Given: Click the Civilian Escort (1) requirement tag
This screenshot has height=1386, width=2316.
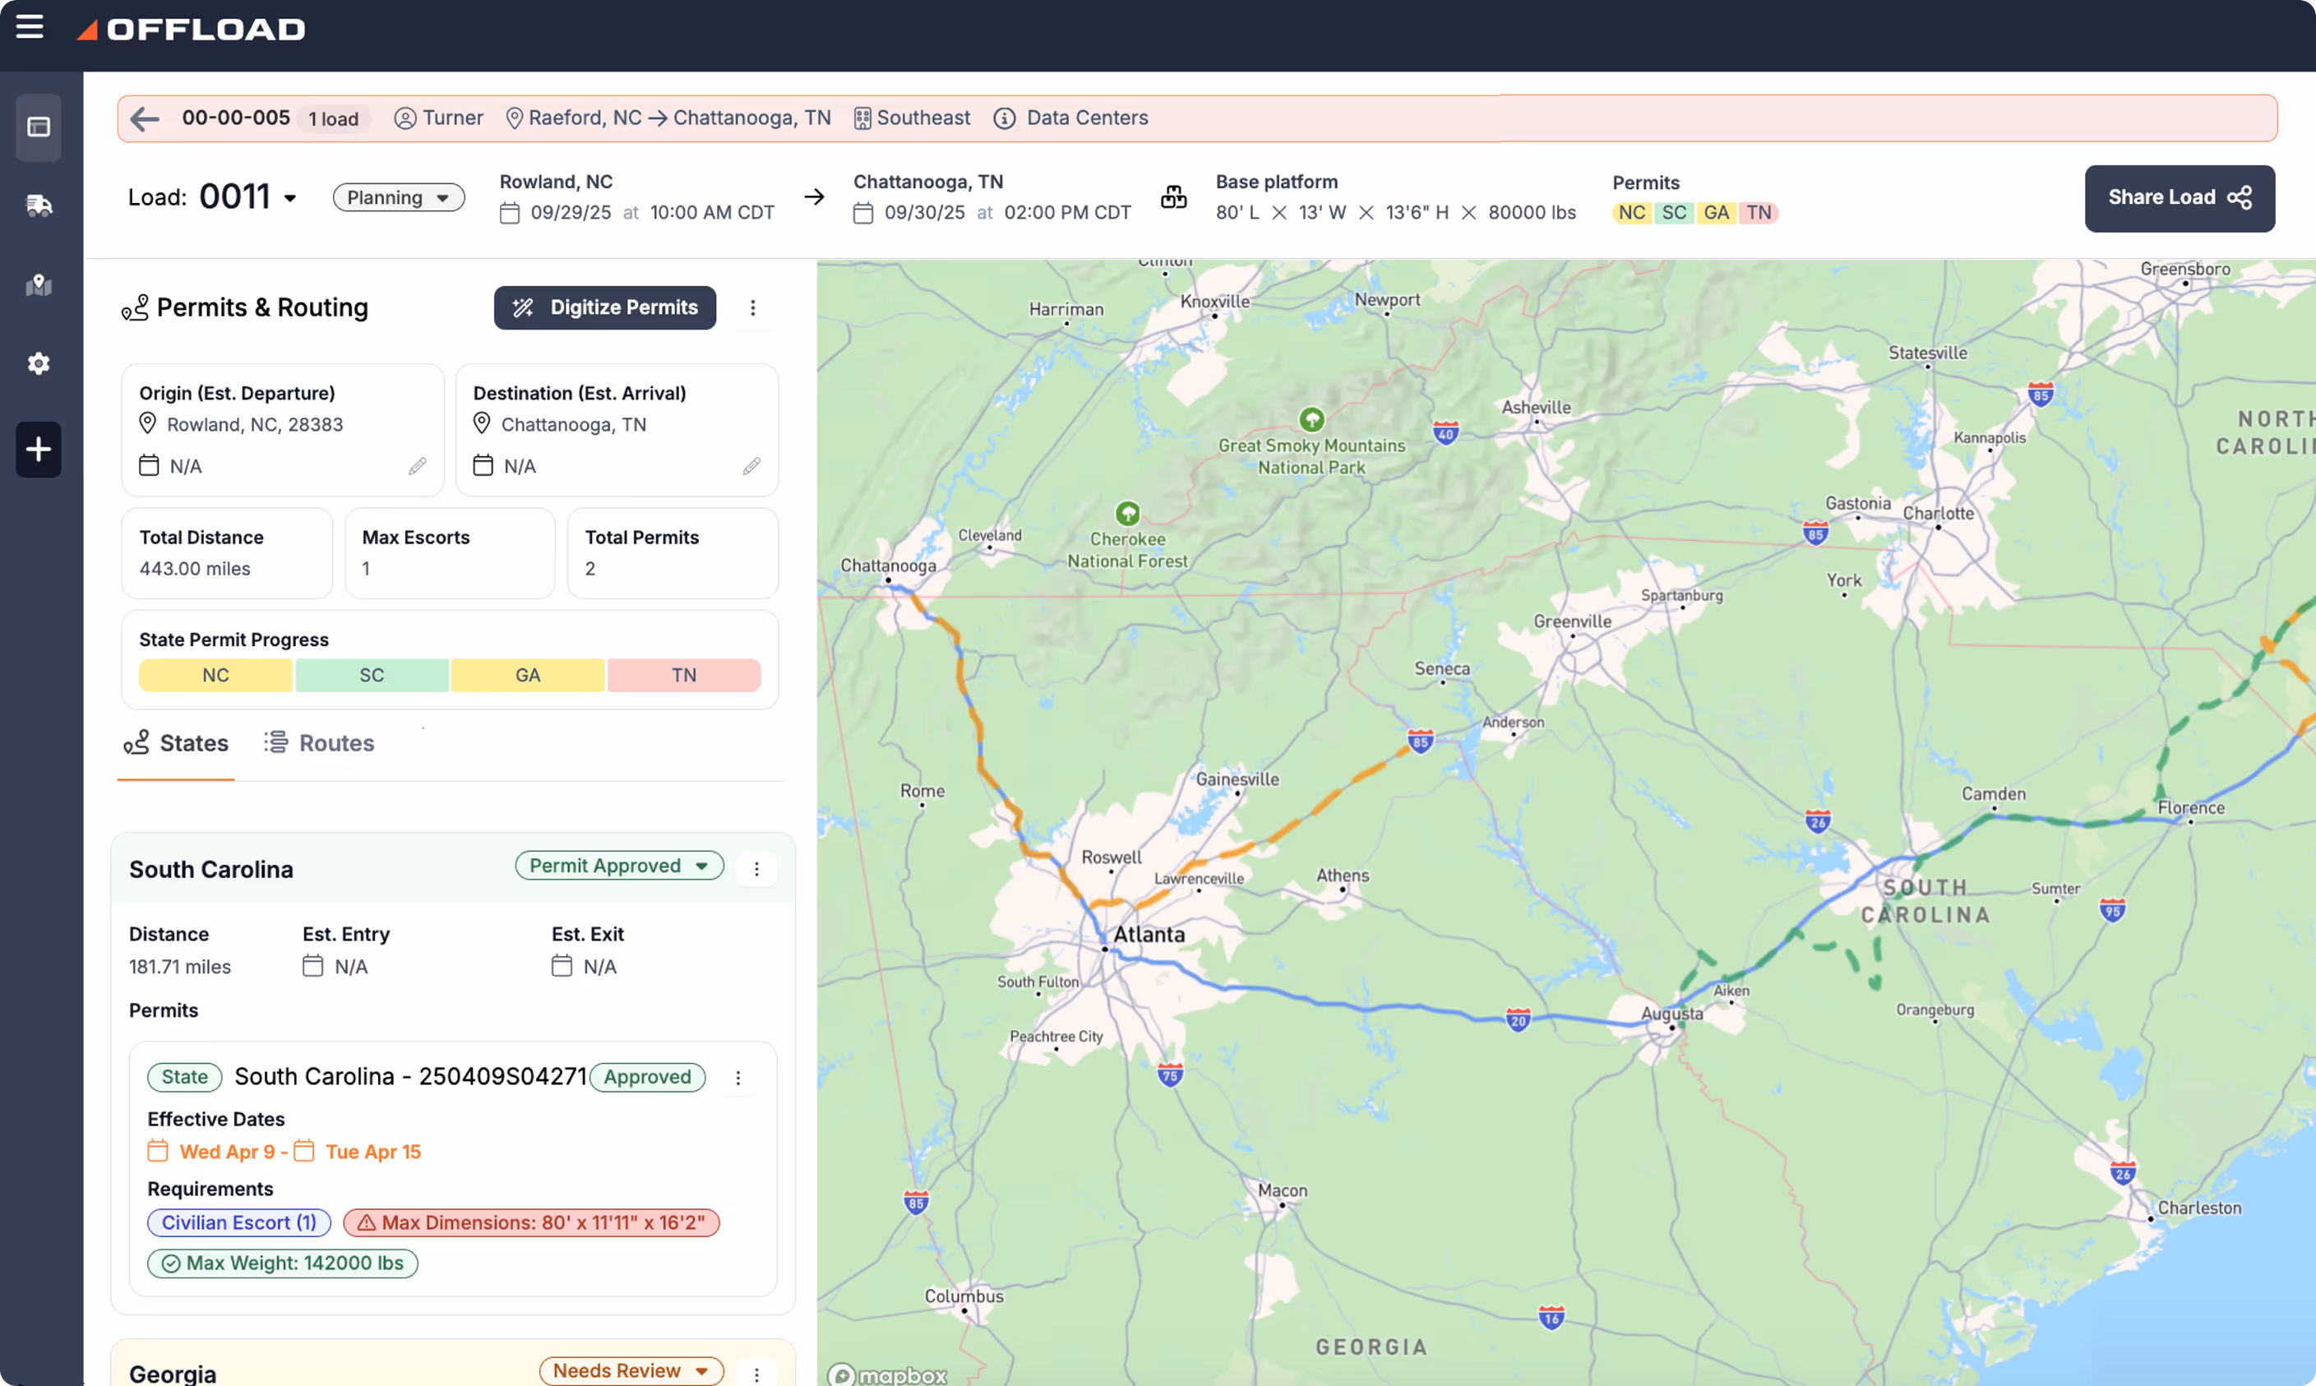Looking at the screenshot, I should (x=239, y=1222).
